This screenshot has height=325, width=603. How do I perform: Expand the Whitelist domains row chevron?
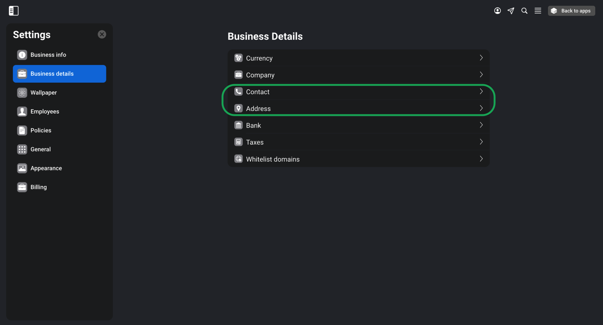tap(481, 159)
